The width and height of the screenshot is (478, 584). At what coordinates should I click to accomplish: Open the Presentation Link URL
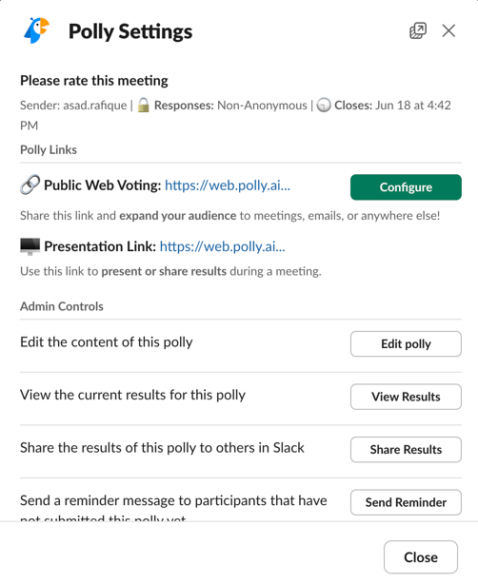[222, 246]
